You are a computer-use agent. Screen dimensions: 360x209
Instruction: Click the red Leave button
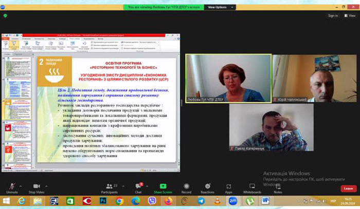(348, 188)
